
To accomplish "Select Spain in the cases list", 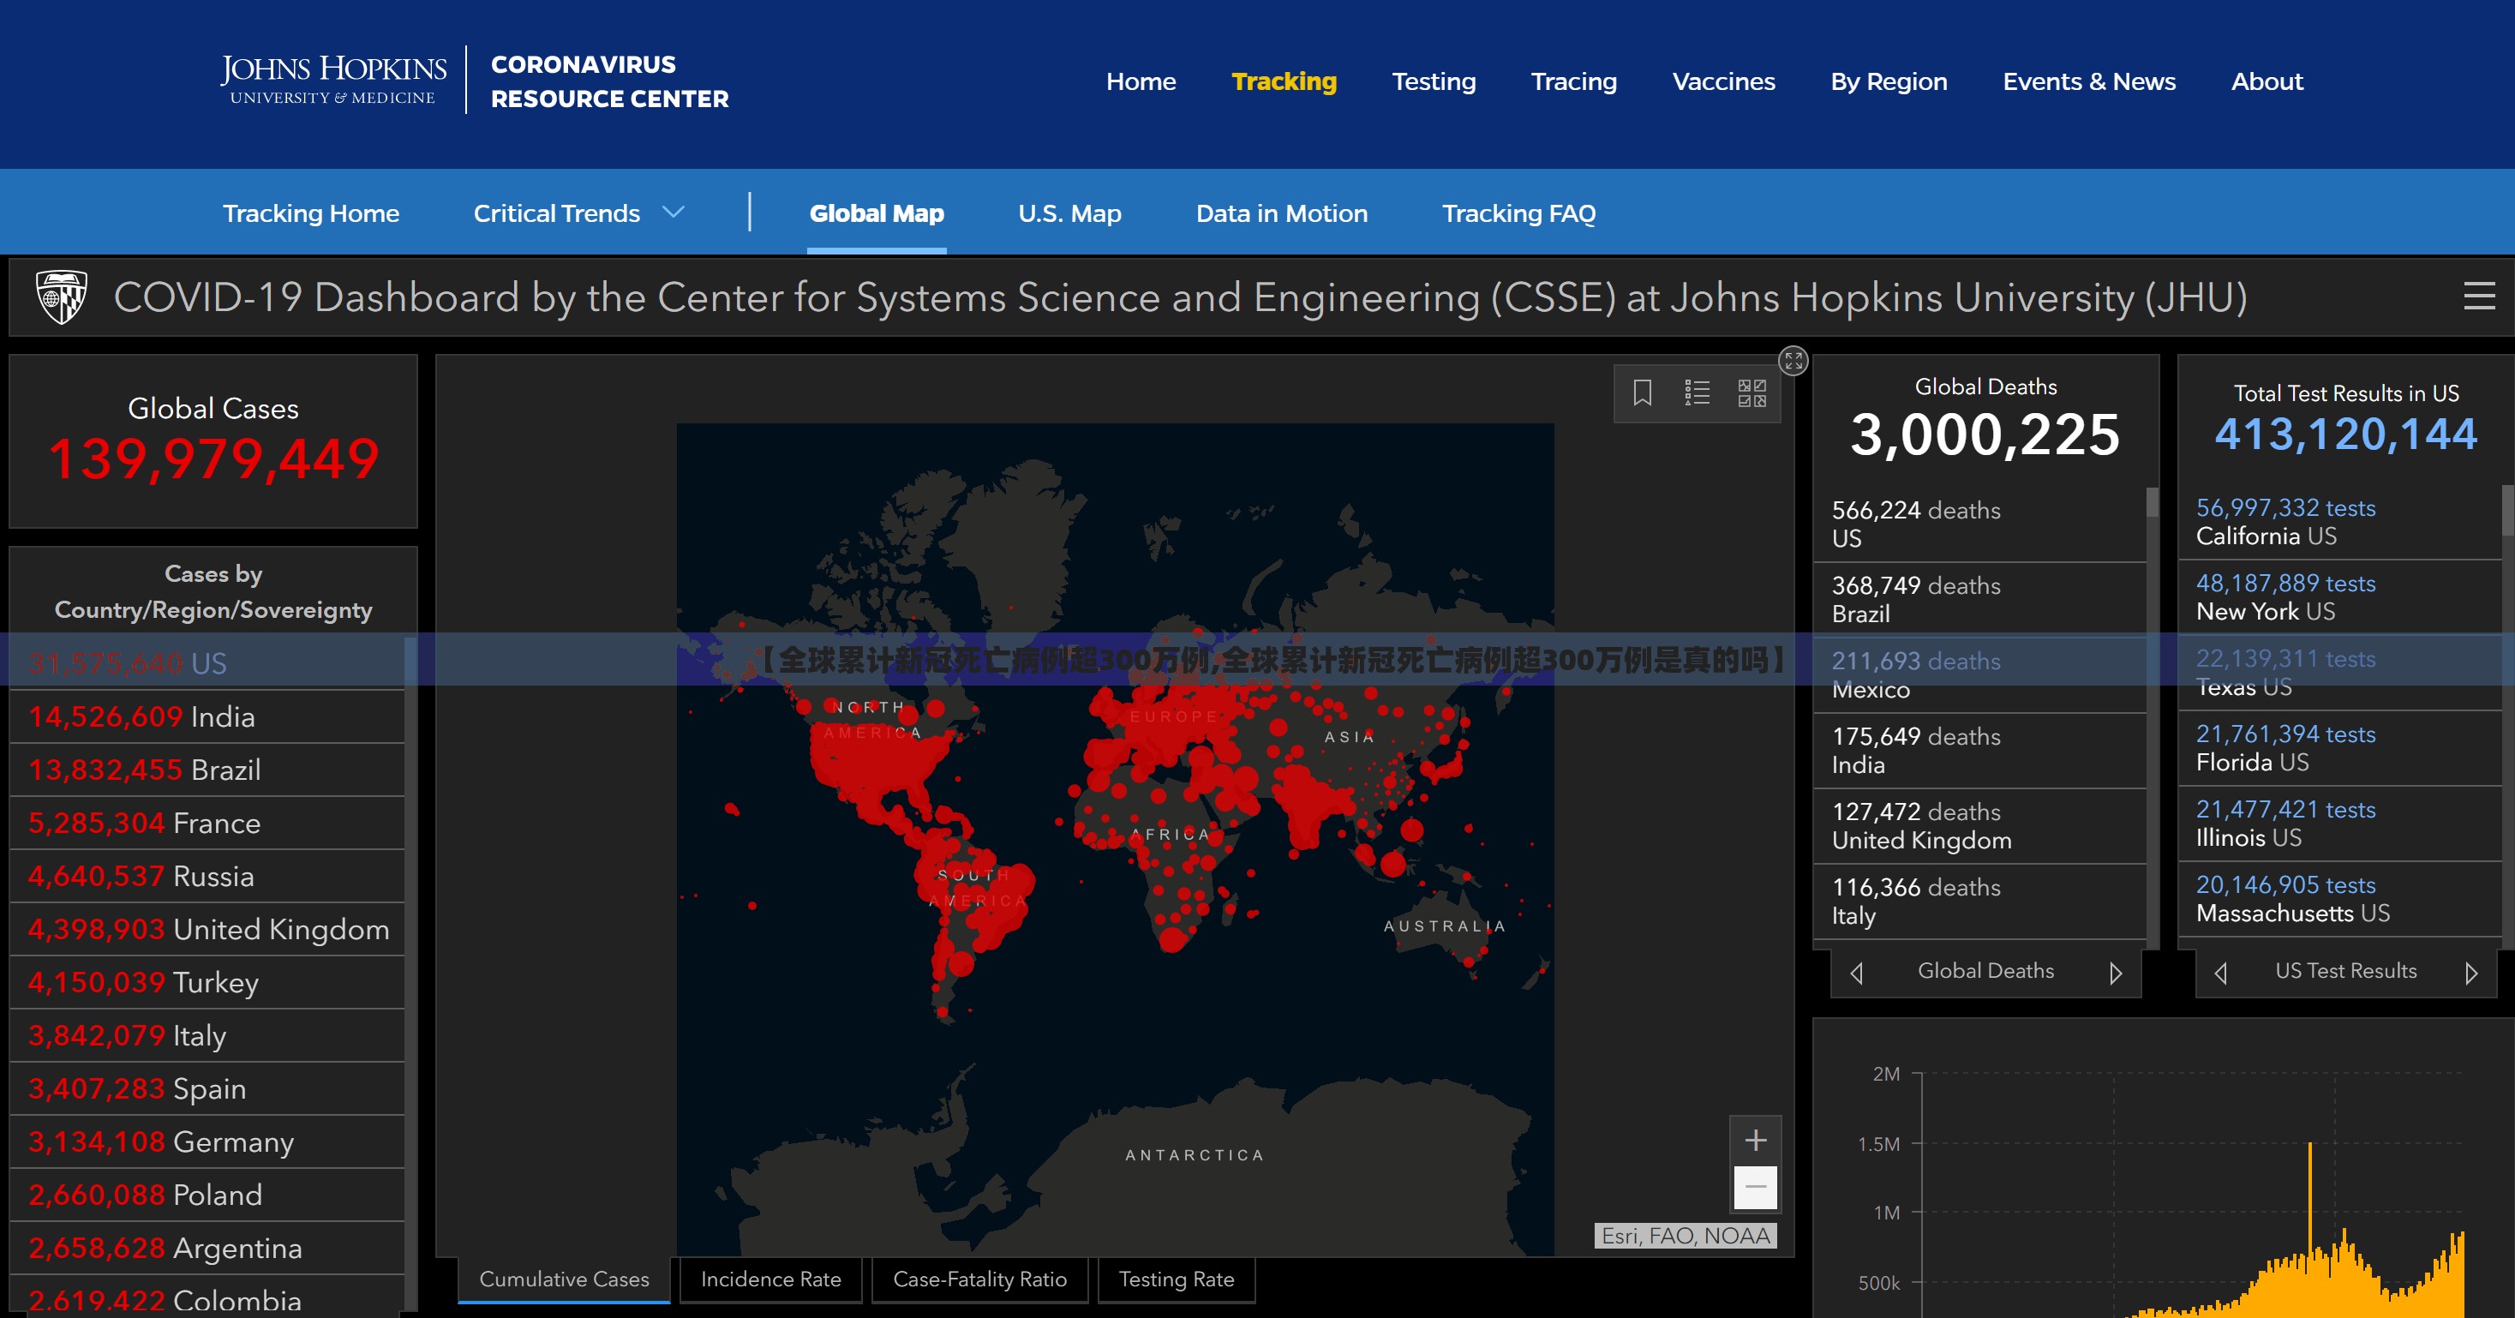I will click(207, 1088).
